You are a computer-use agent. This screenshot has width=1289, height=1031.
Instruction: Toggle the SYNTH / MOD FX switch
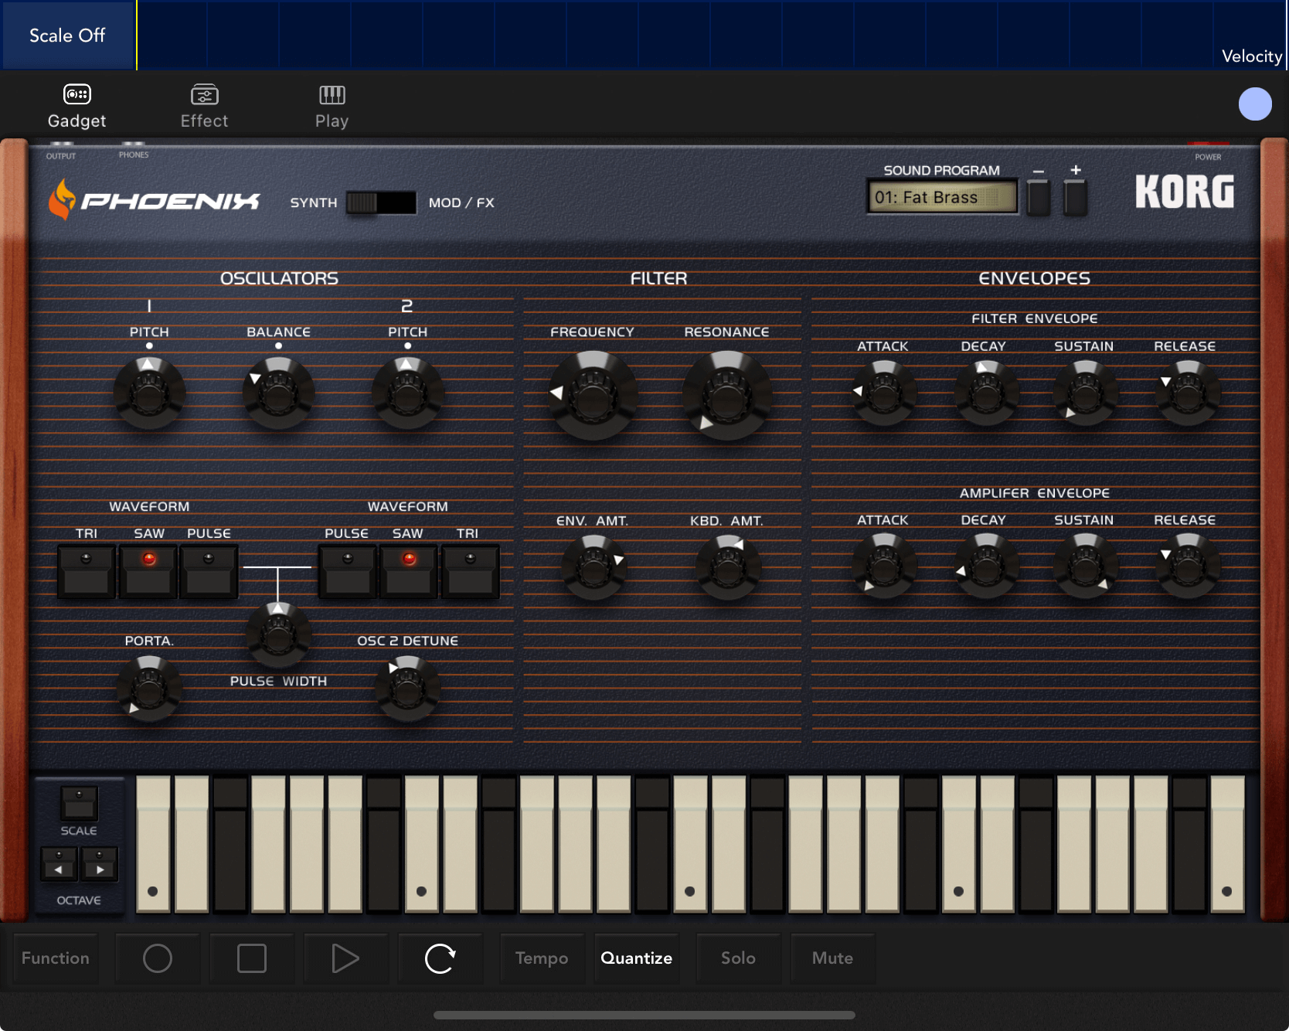point(380,202)
